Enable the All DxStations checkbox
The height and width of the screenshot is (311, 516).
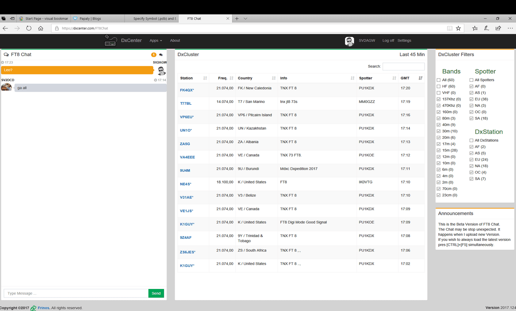coord(472,140)
